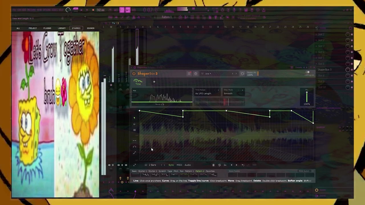Expand the editor with fullscreen arrows icon
Image resolution: width=365 pixels, height=205 pixels.
coord(135,165)
